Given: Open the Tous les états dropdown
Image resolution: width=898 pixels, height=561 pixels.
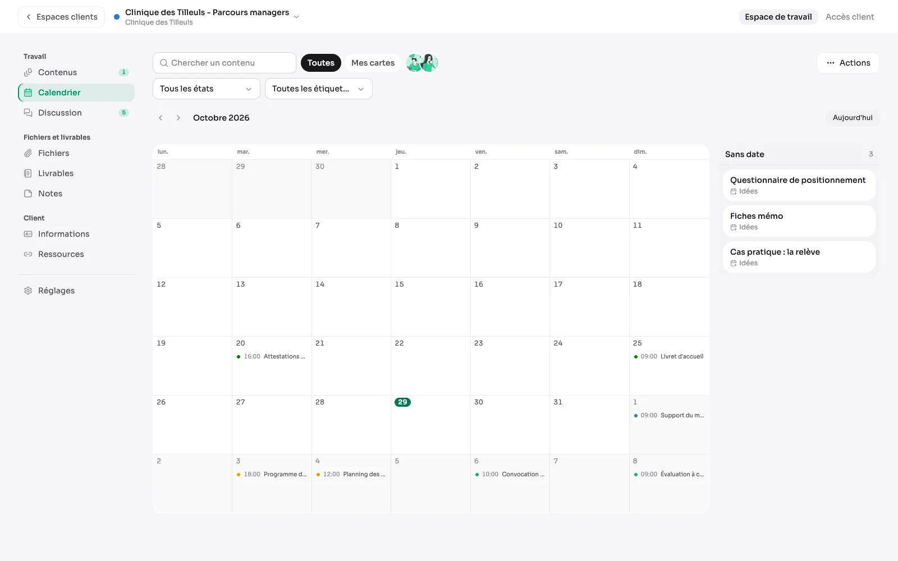Looking at the screenshot, I should tap(207, 89).
